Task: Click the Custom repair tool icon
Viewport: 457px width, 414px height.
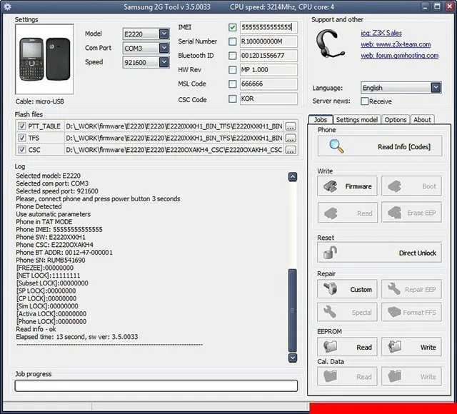Action: point(331,289)
